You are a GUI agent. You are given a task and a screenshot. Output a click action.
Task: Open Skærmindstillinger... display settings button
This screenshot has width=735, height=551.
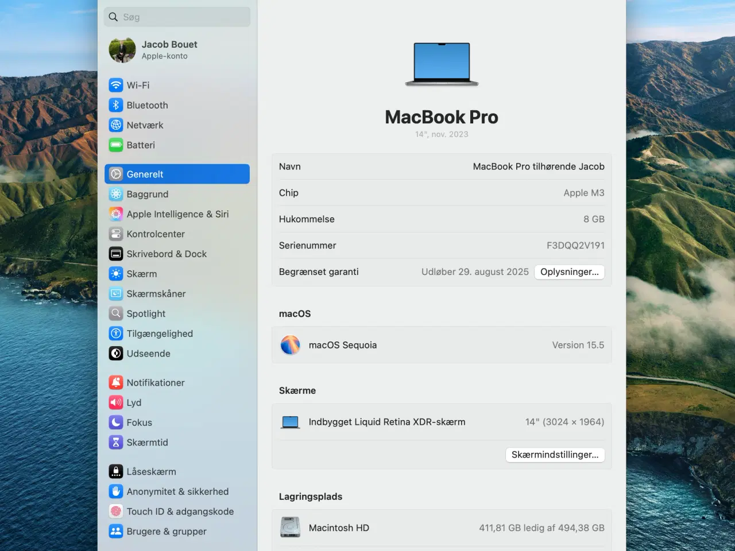[555, 455]
